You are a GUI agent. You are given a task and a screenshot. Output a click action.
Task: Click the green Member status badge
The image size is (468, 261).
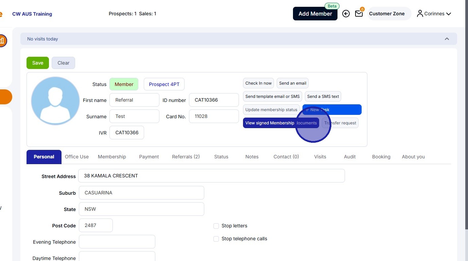pyautogui.click(x=124, y=84)
